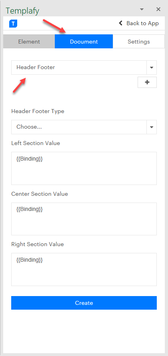Image resolution: width=168 pixels, height=356 pixels.
Task: Click the Back to App chevron icon
Action: click(121, 23)
